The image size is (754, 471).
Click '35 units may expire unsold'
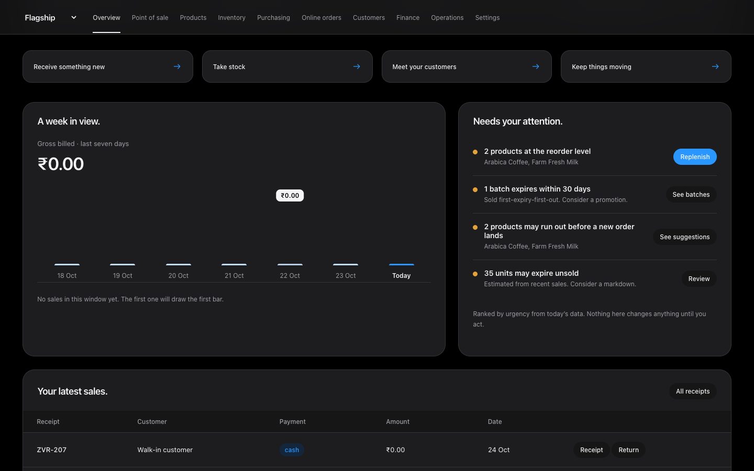tap(531, 273)
